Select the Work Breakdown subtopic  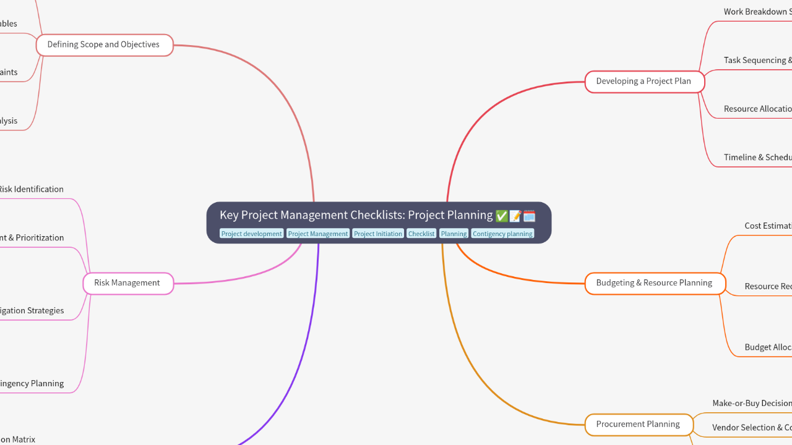coord(758,12)
